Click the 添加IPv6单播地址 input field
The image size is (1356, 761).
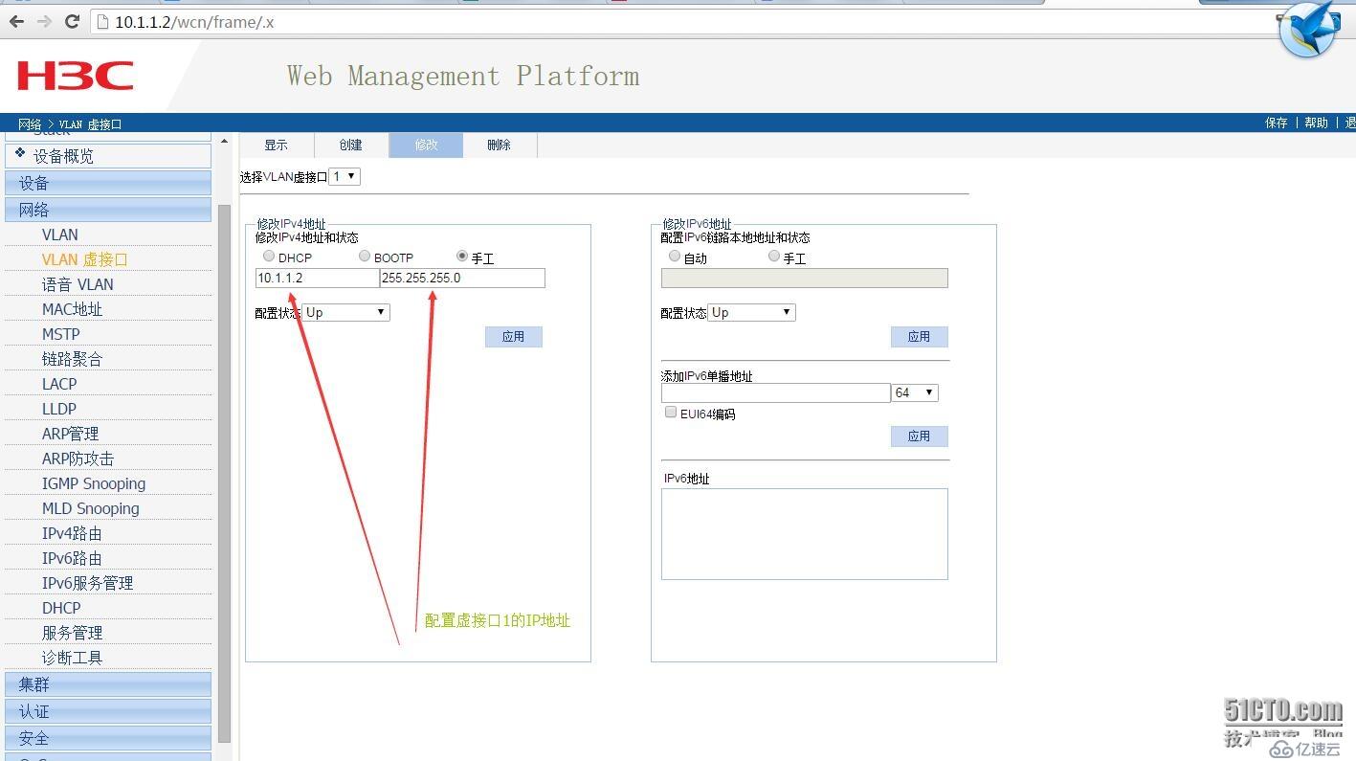[776, 392]
